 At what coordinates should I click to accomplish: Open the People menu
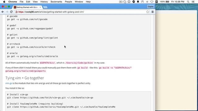coord(68,2)
